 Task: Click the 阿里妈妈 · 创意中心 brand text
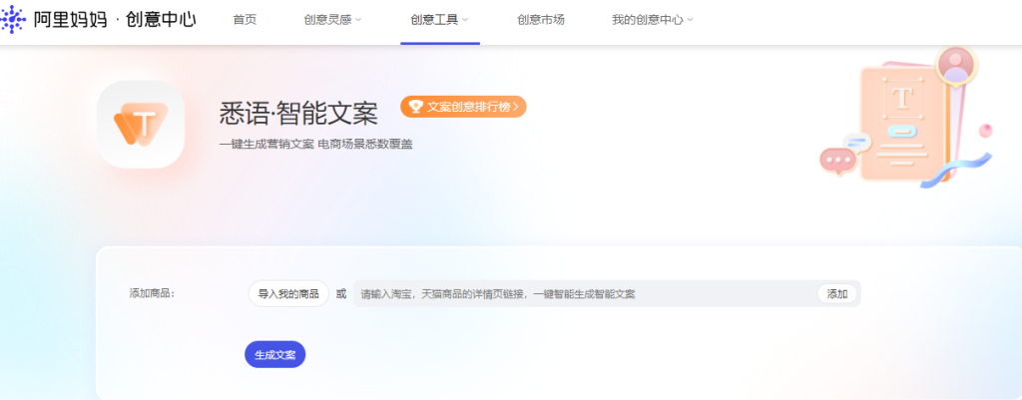115,20
